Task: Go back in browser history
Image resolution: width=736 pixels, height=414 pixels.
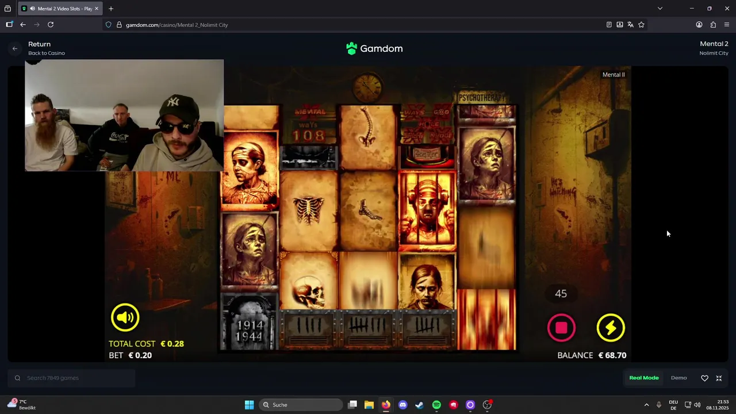Action: click(x=23, y=25)
